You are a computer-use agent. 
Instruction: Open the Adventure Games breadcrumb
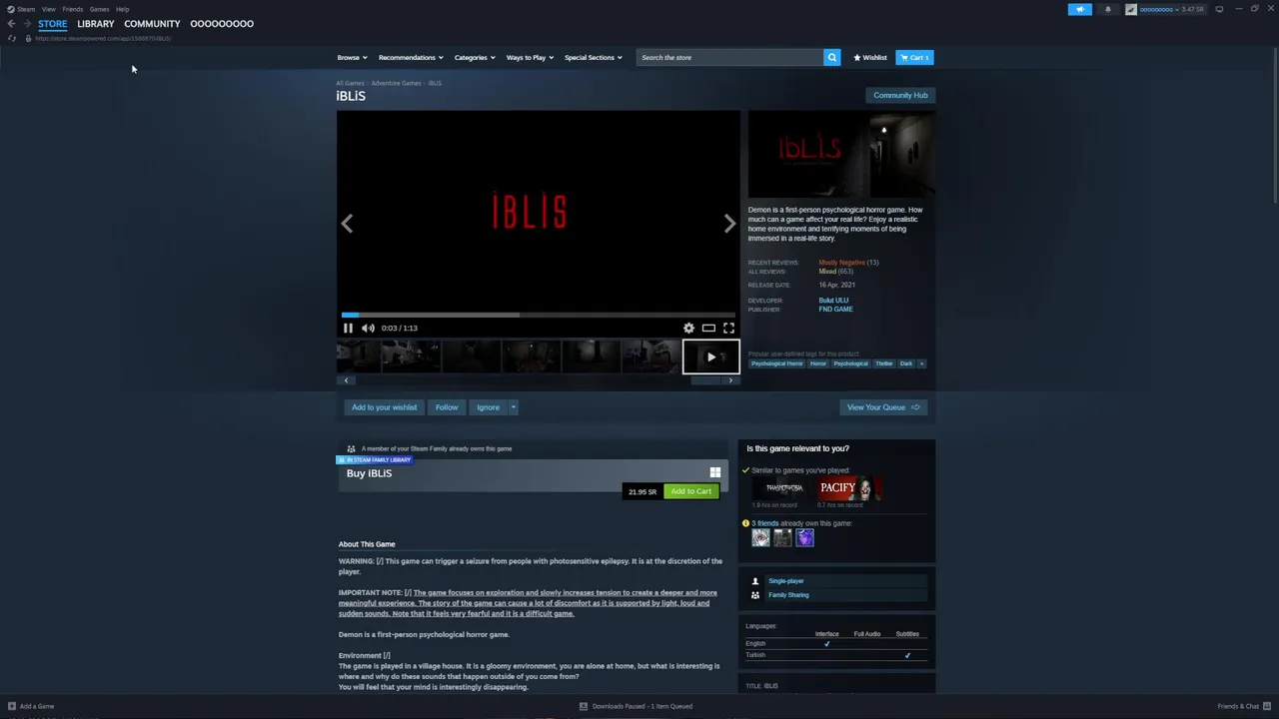(x=397, y=83)
